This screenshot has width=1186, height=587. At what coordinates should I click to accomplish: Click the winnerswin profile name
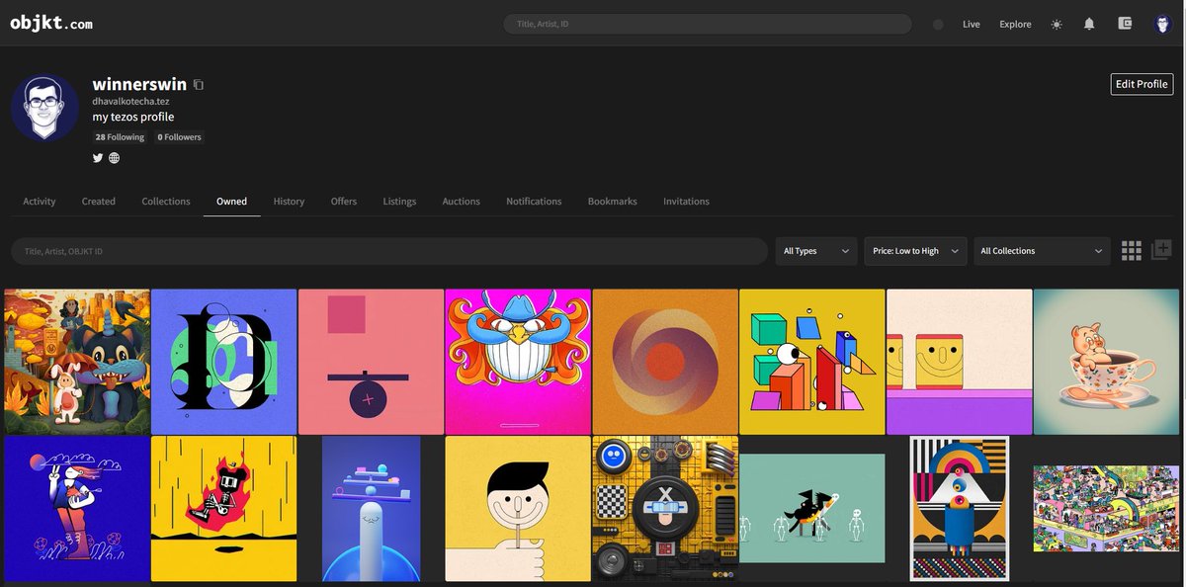[x=139, y=85]
